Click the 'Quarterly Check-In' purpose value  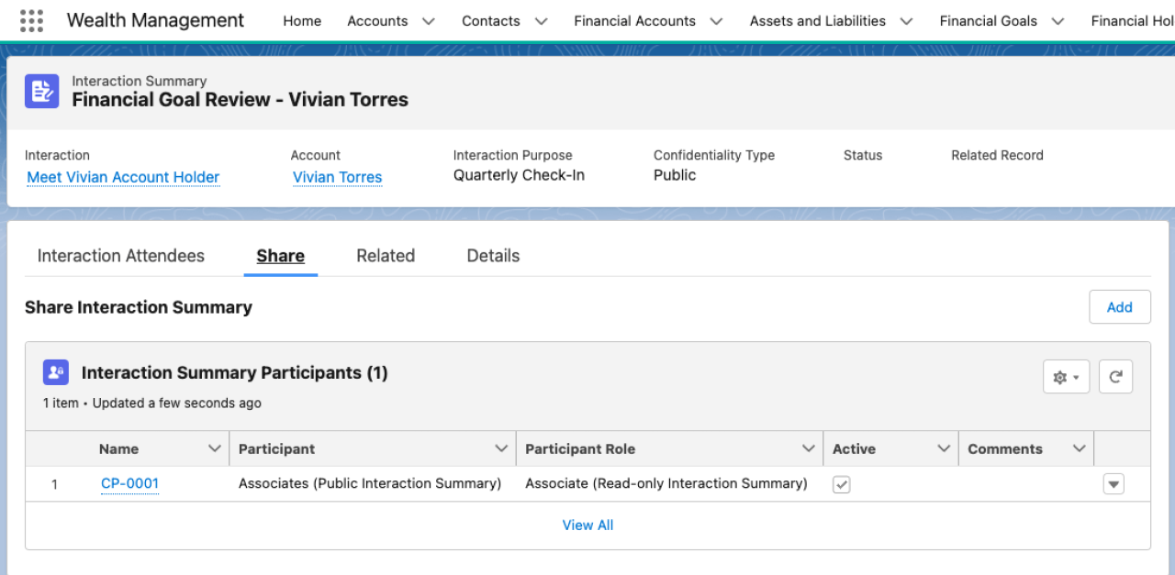[519, 175]
